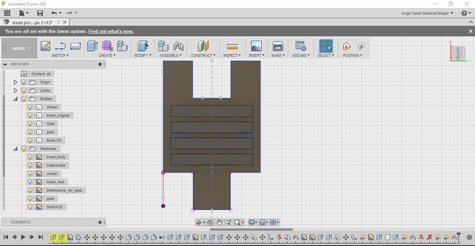This screenshot has height=246, width=475.
Task: Collapse the Bodies folder
Action: (x=15, y=98)
